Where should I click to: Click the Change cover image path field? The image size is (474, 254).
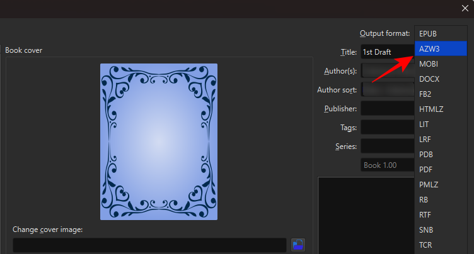[149, 245]
